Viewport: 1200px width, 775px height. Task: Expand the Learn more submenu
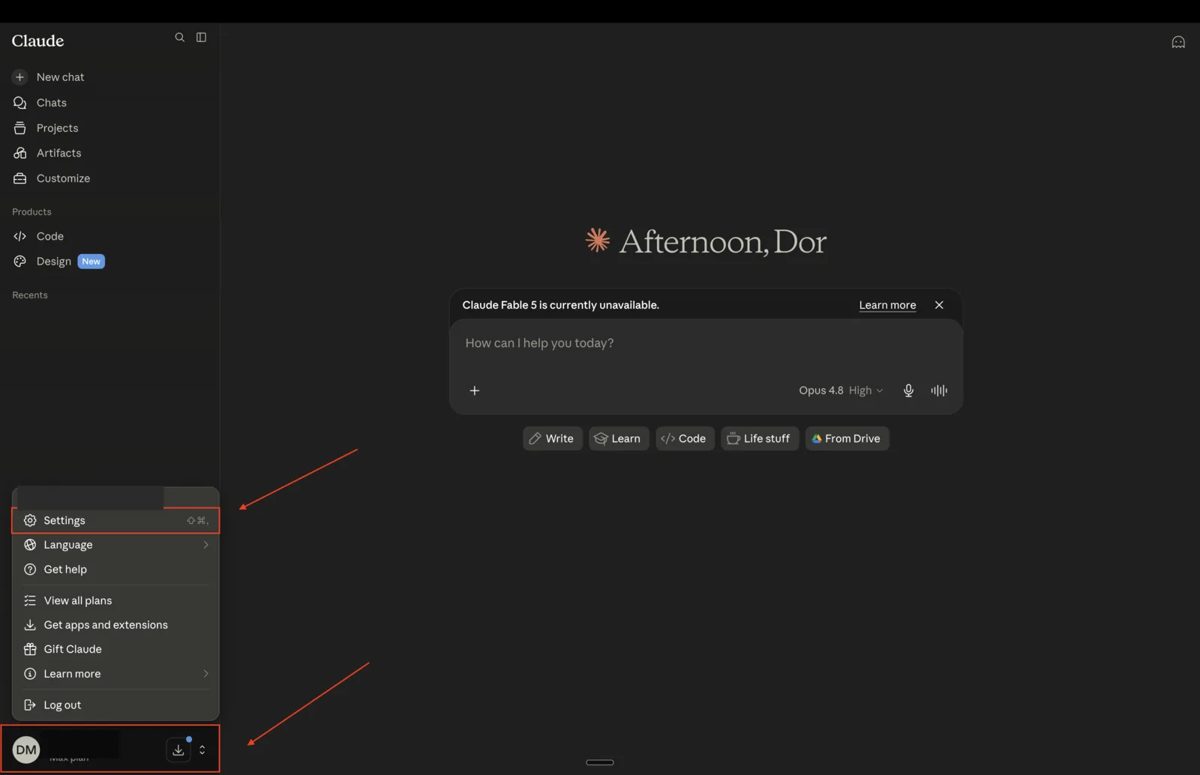pos(115,674)
